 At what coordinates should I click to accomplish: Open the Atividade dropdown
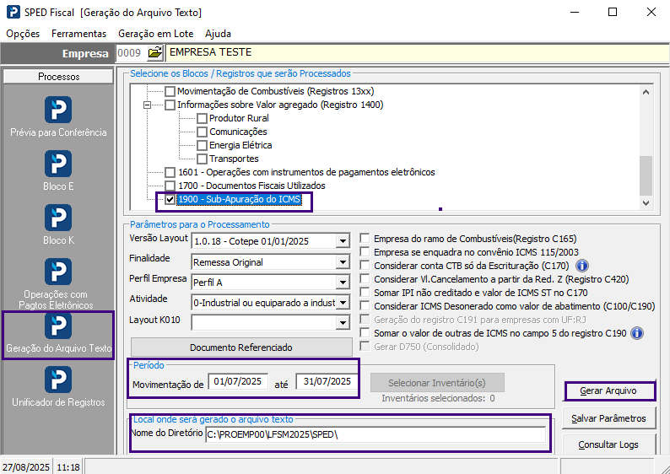pyautogui.click(x=343, y=303)
